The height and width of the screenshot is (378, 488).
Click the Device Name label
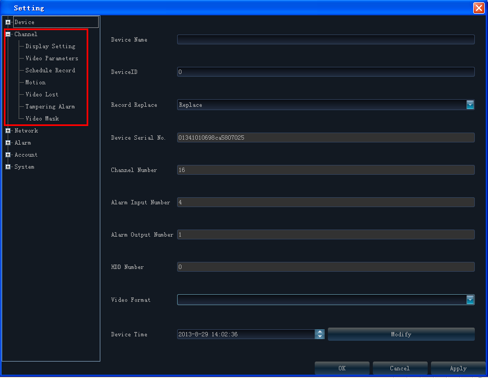(129, 39)
